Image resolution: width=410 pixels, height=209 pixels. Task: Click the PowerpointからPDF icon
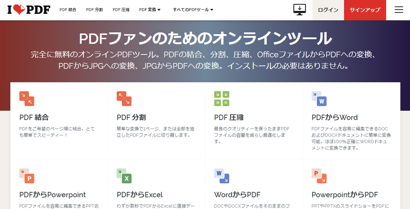[319, 176]
